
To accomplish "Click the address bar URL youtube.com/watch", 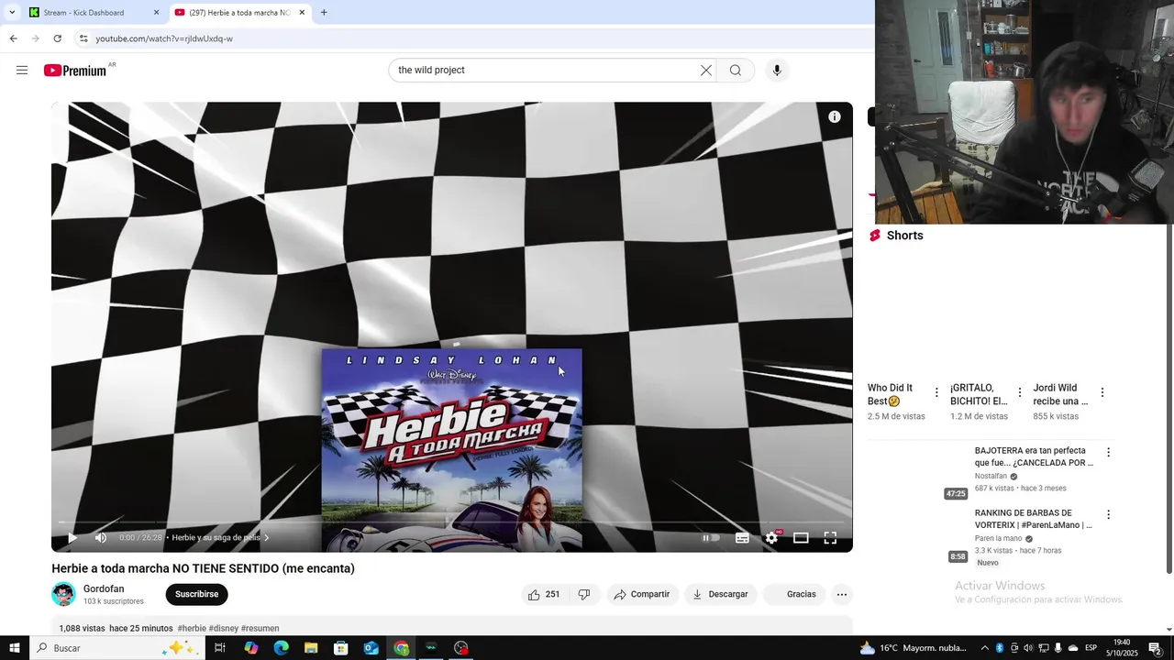I will coord(164,38).
